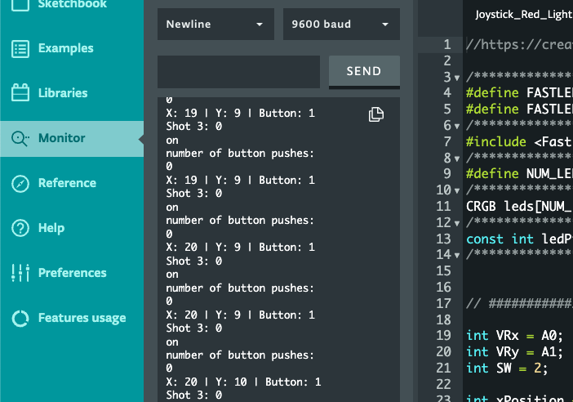This screenshot has height=402, width=573.
Task: Copy the serial monitor output
Action: click(x=375, y=114)
